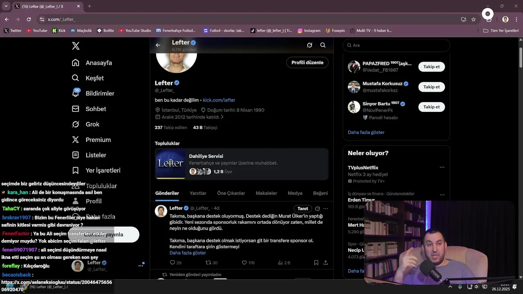Viewport: 523px width, 294px height.
Task: Click Daha fazla göster in post
Action: point(188,253)
